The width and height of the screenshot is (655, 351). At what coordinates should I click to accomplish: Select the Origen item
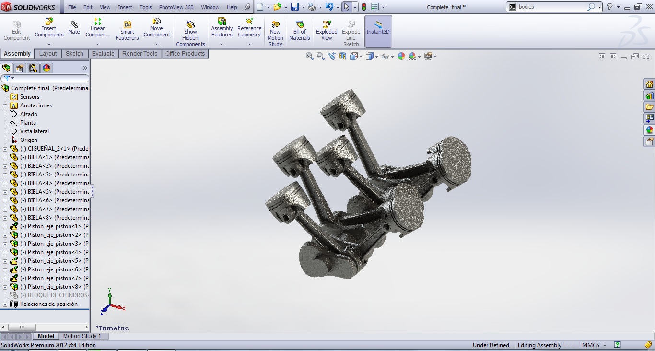28,140
